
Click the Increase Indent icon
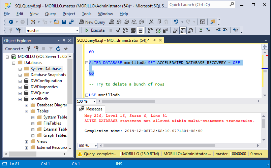[x=225, y=31]
